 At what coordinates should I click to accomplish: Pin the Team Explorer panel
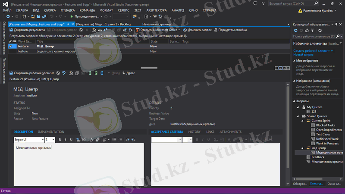pos(336,24)
